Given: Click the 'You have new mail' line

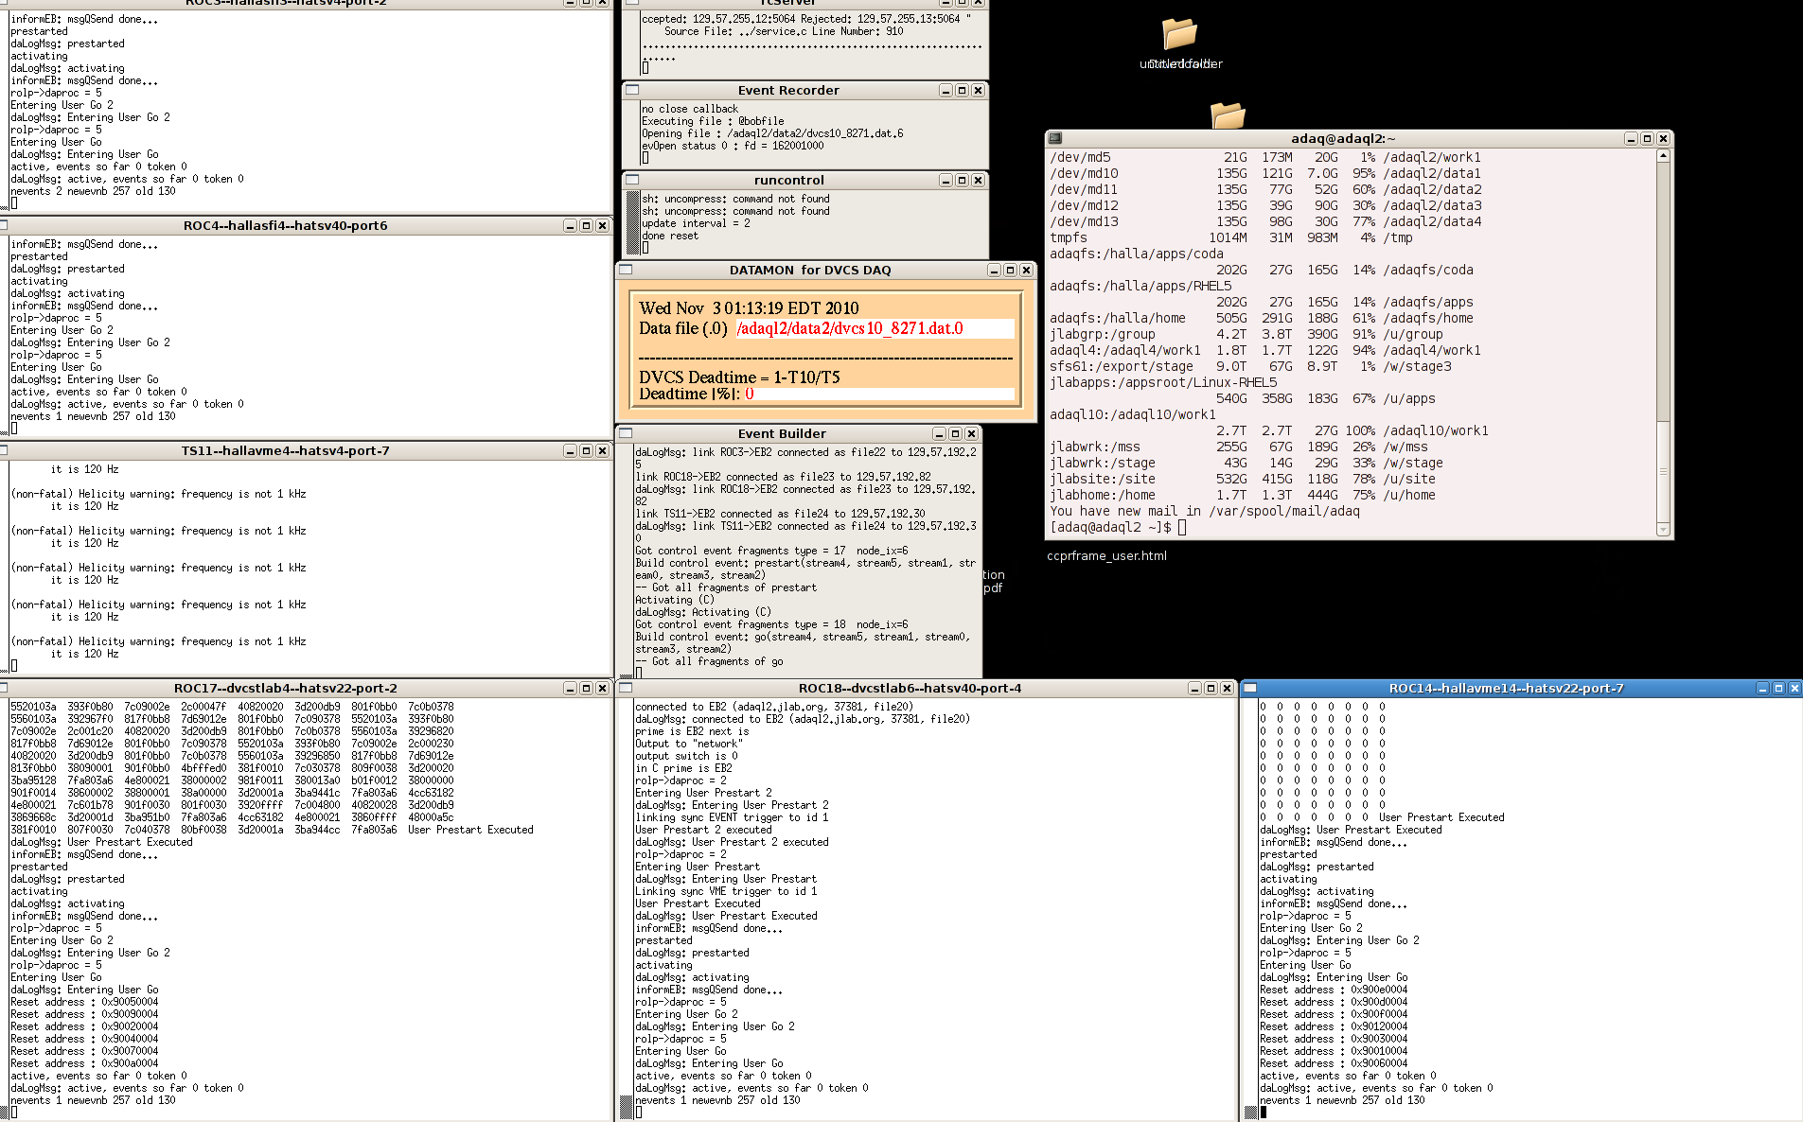Looking at the screenshot, I should point(1204,511).
